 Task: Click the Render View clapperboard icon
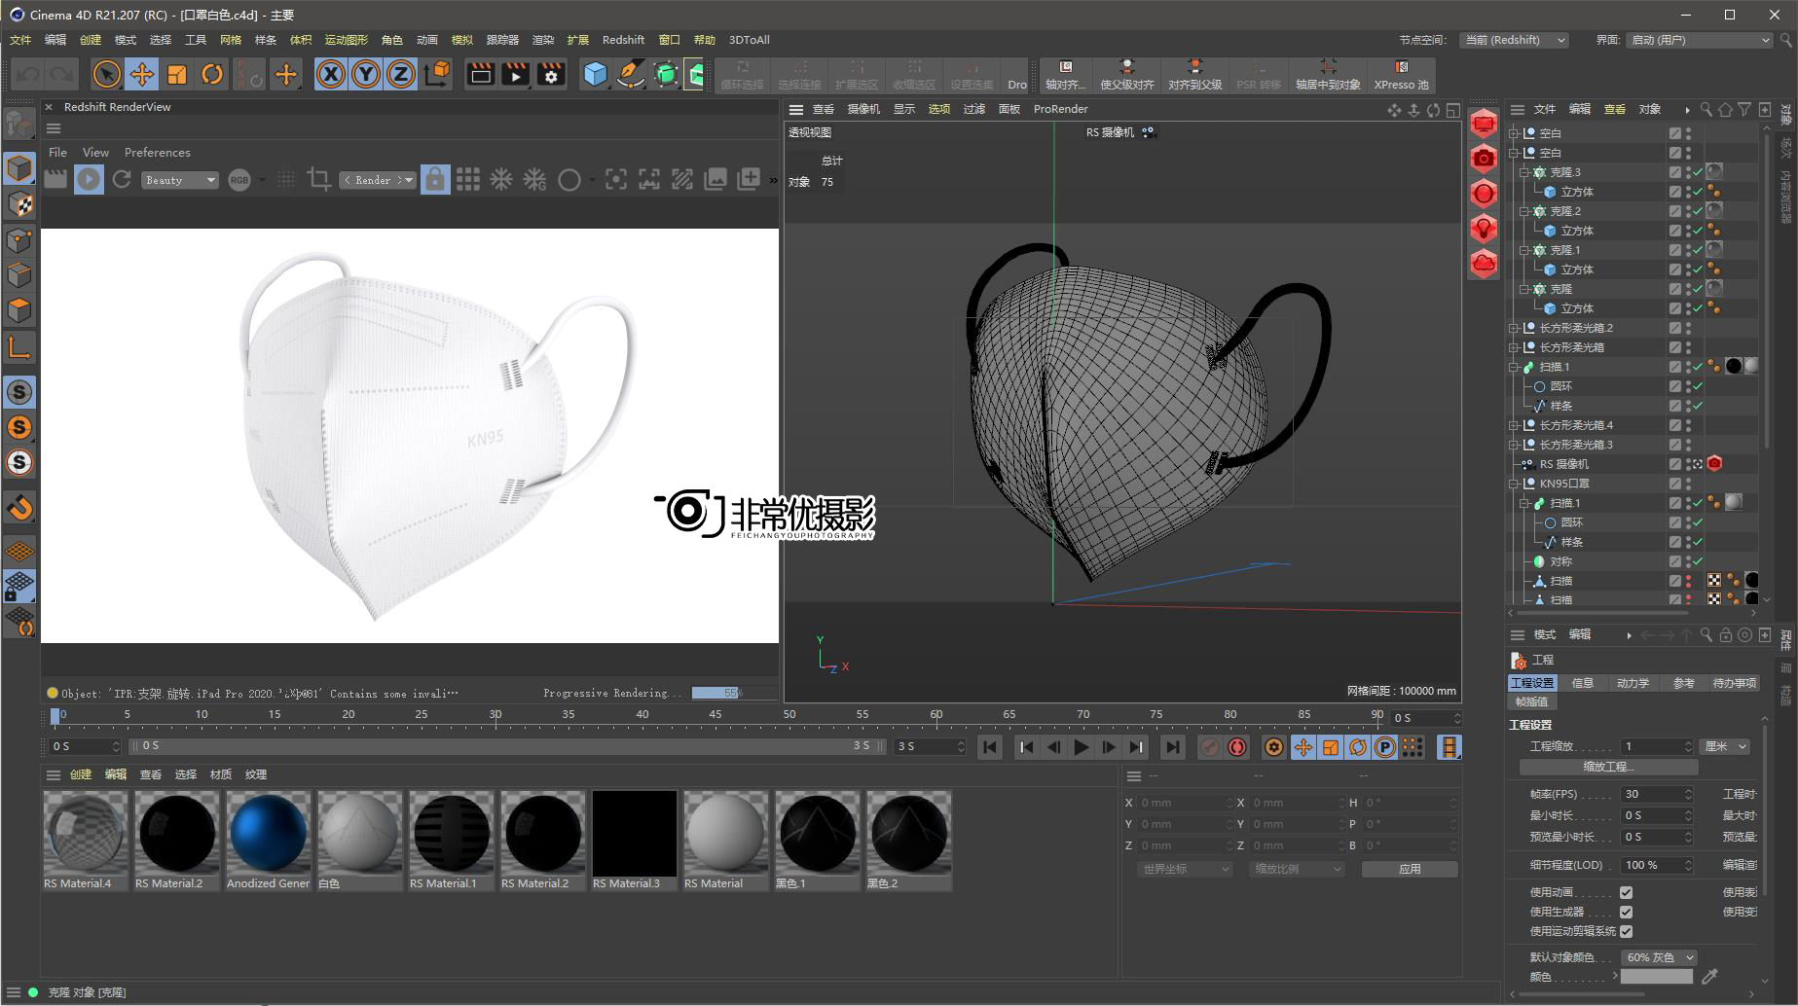click(x=481, y=74)
